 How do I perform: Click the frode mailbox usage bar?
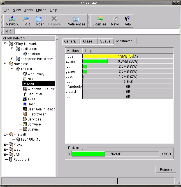128,56
